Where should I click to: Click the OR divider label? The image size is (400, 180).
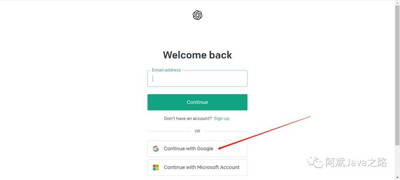coord(197,131)
